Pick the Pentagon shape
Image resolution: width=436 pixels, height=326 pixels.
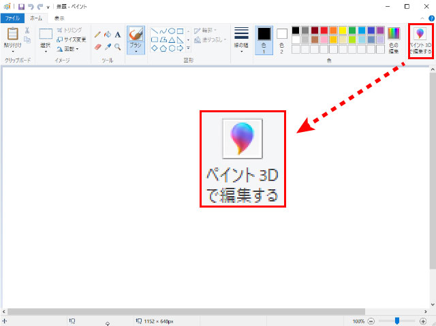point(163,48)
